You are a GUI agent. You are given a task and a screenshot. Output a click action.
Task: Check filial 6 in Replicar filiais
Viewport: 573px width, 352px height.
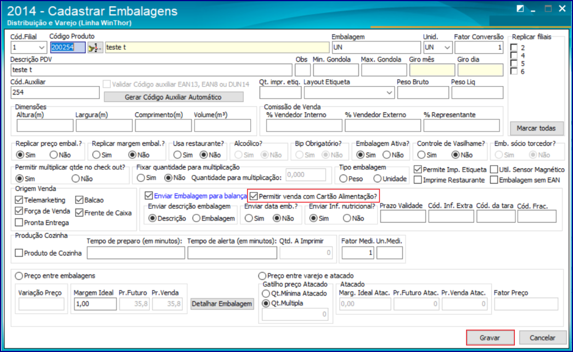click(x=514, y=72)
